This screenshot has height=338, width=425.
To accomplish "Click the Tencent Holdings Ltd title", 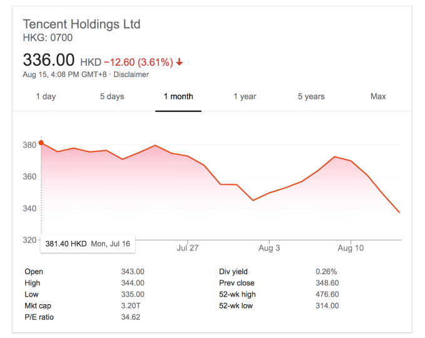I will tap(81, 24).
